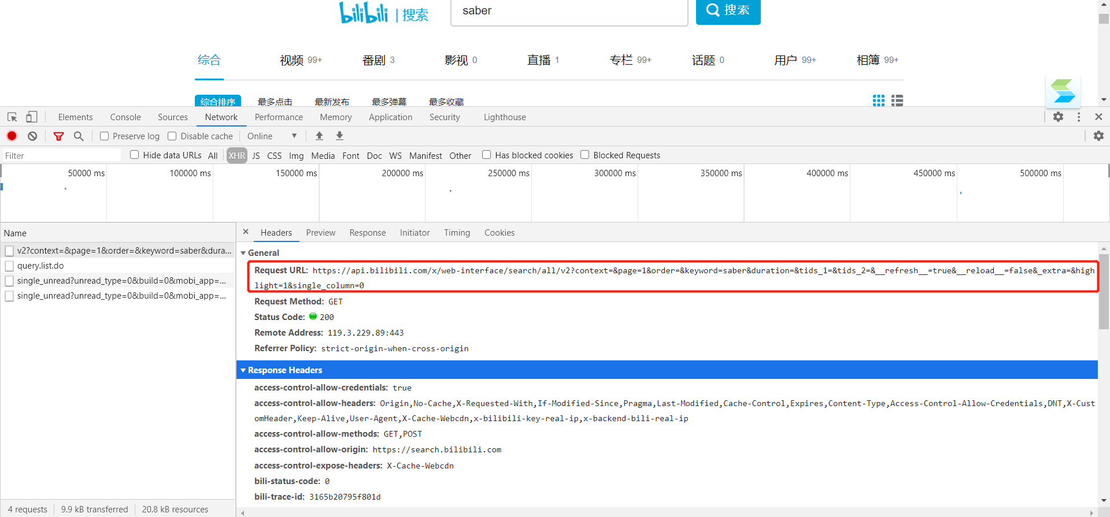Open the Application panel tab

point(391,117)
